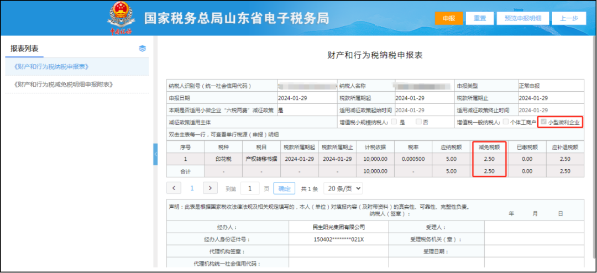Check 是 for 增值税小规模纳税人
597x273 pixels.
tap(394, 122)
